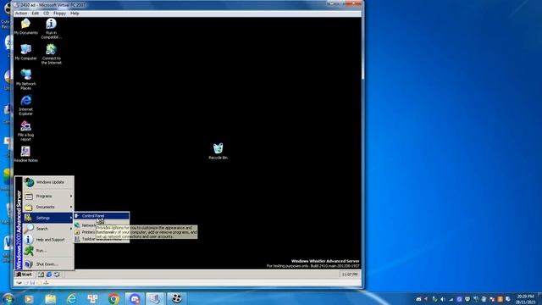The height and width of the screenshot is (305, 542).
Task: Expand Programs submenu in Start menu
Action: (x=48, y=196)
